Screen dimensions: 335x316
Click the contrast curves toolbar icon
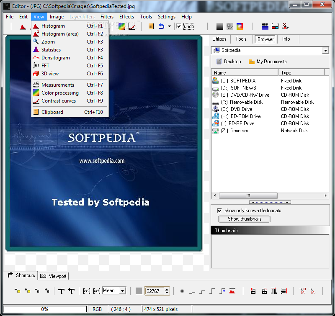pyautogui.click(x=132, y=26)
